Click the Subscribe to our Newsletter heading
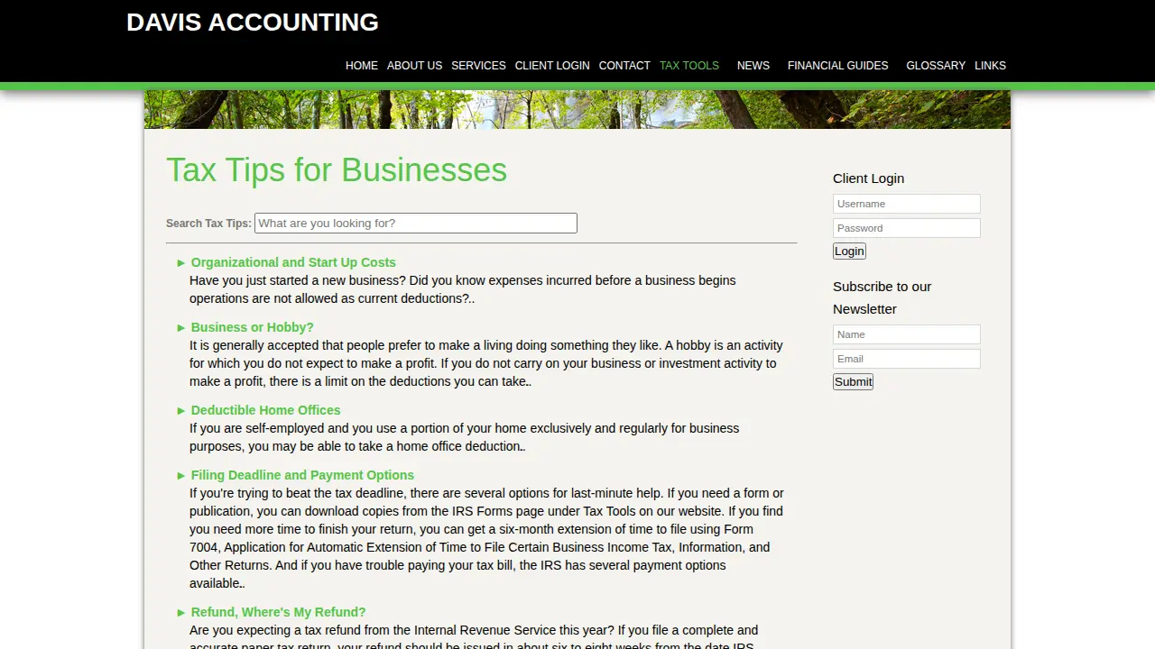The image size is (1155, 649). [x=882, y=297]
